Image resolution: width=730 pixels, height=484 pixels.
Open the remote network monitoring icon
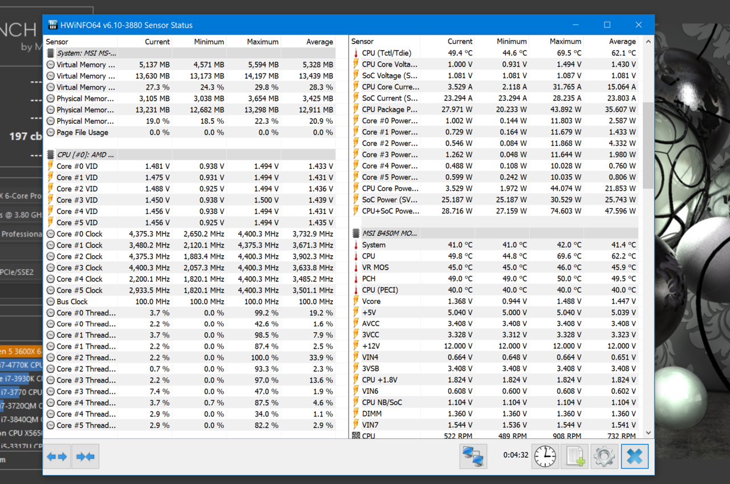pyautogui.click(x=473, y=457)
